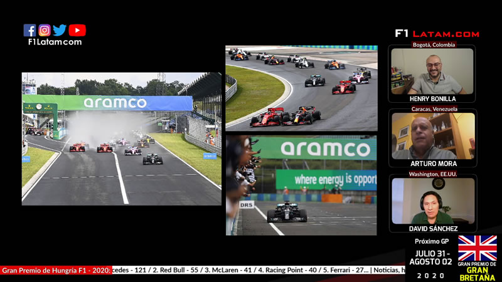This screenshot has width=502, height=282.
Task: Click the '4. Racing Point - 40' ticker entry
Action: point(286,270)
